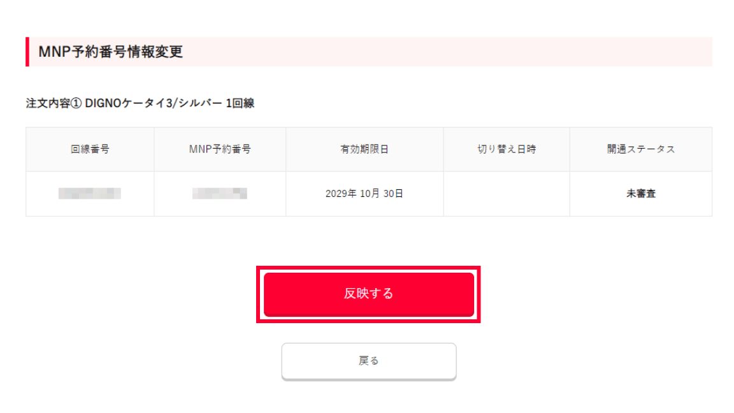
Task: Select the 回線番号 column header
Action: (x=90, y=149)
